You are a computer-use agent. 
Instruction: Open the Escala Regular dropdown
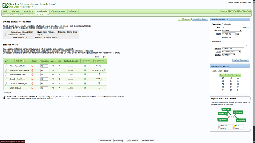231,52
